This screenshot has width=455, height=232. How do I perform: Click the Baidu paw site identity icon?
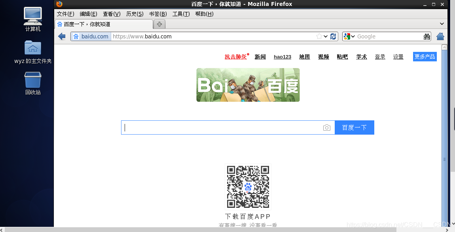76,36
